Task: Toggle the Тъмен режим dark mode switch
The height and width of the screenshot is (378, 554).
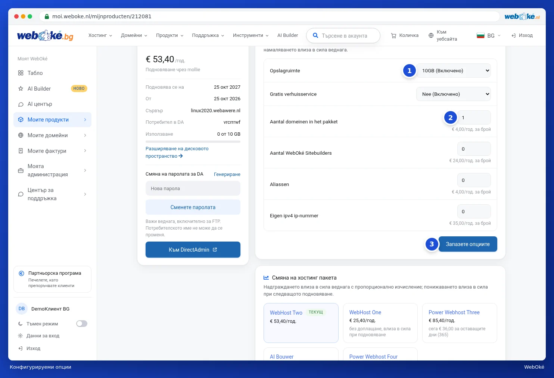Action: (82, 324)
